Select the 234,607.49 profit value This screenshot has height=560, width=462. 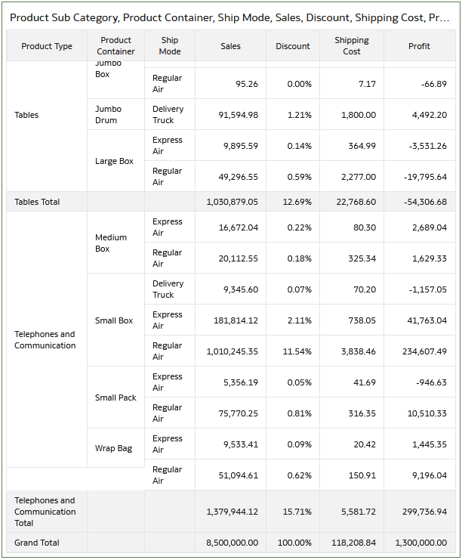[x=424, y=351]
